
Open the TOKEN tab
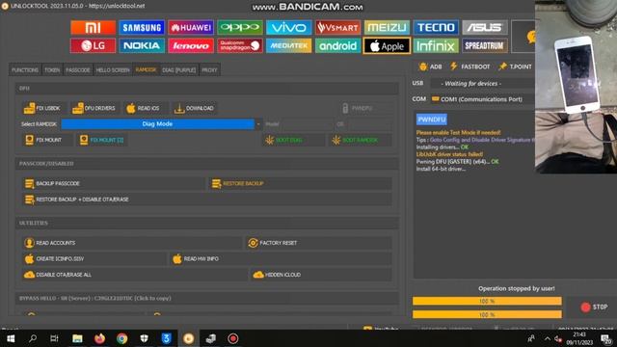[52, 69]
